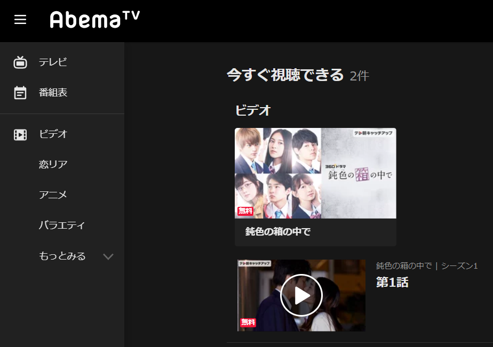The width and height of the screenshot is (493, 347).
Task: Click the 無料 badge on the series poster
Action: click(245, 211)
